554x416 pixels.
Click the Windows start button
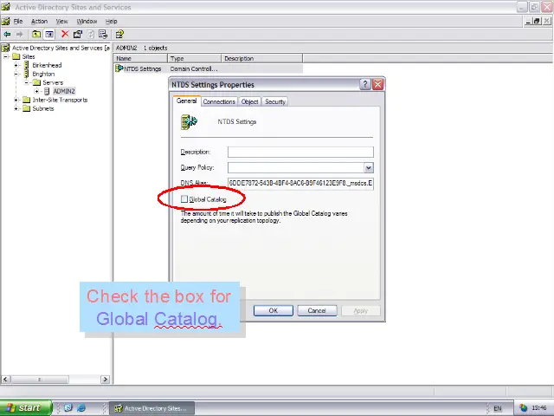[x=26, y=408]
